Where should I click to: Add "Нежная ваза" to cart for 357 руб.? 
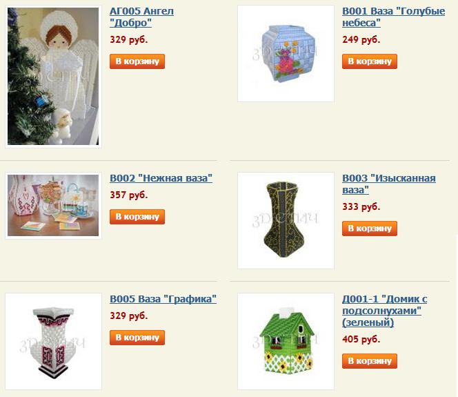137,217
